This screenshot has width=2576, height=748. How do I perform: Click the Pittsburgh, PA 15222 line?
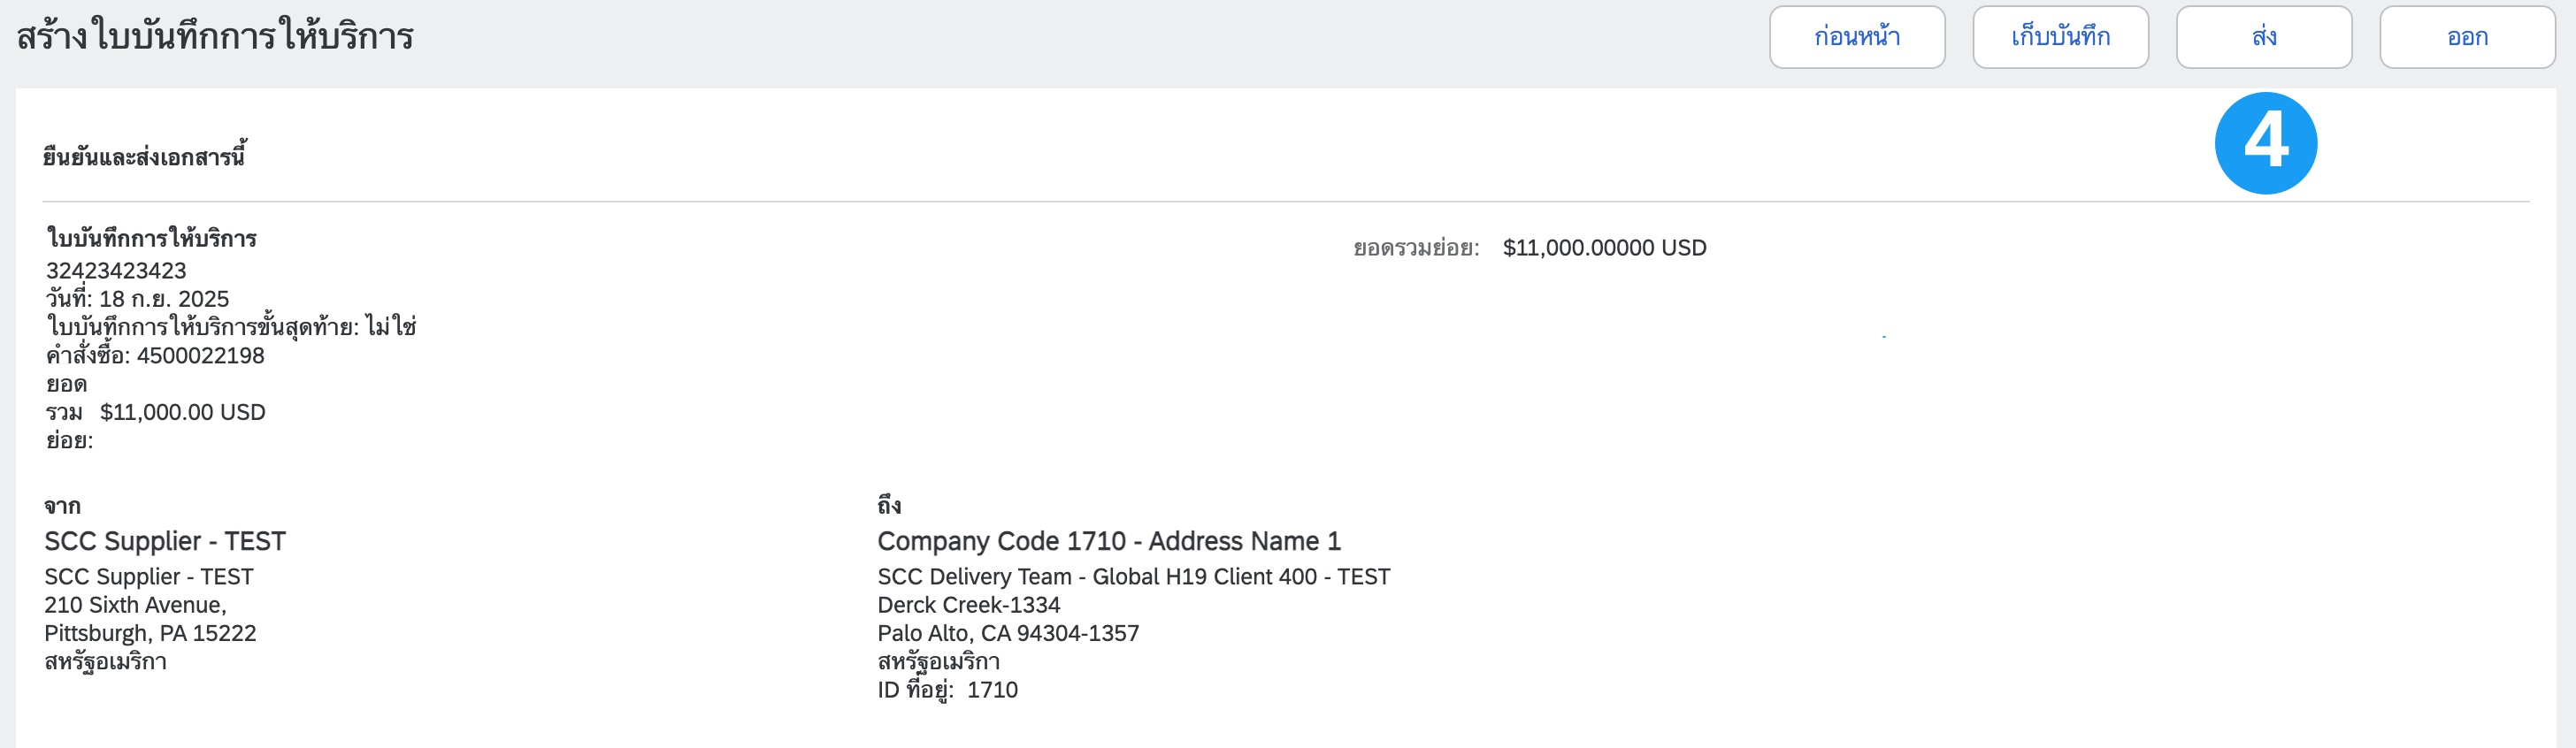[150, 633]
